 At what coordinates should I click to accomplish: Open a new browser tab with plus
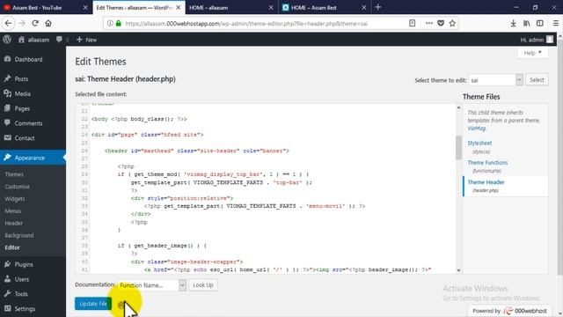377,7
